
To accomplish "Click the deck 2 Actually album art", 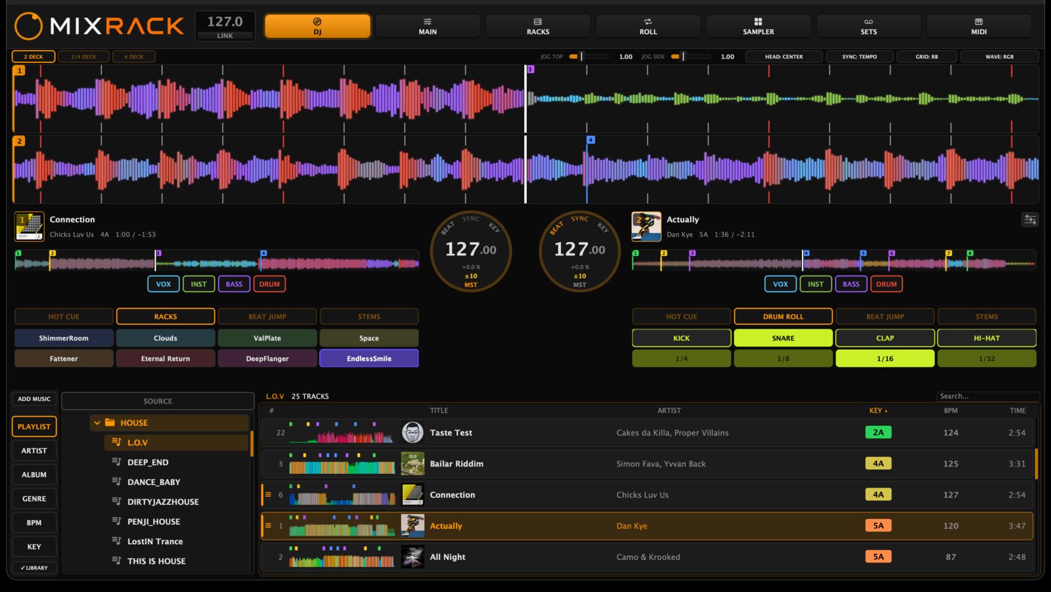I will (646, 226).
